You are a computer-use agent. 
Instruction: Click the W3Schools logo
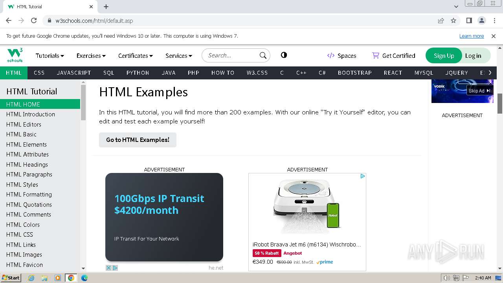point(15,55)
